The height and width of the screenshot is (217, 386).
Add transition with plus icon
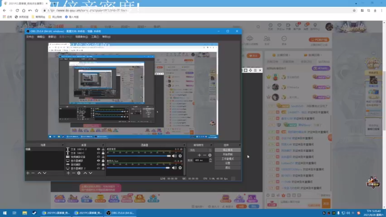pyautogui.click(x=199, y=155)
